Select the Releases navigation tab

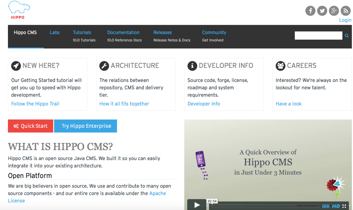point(162,33)
